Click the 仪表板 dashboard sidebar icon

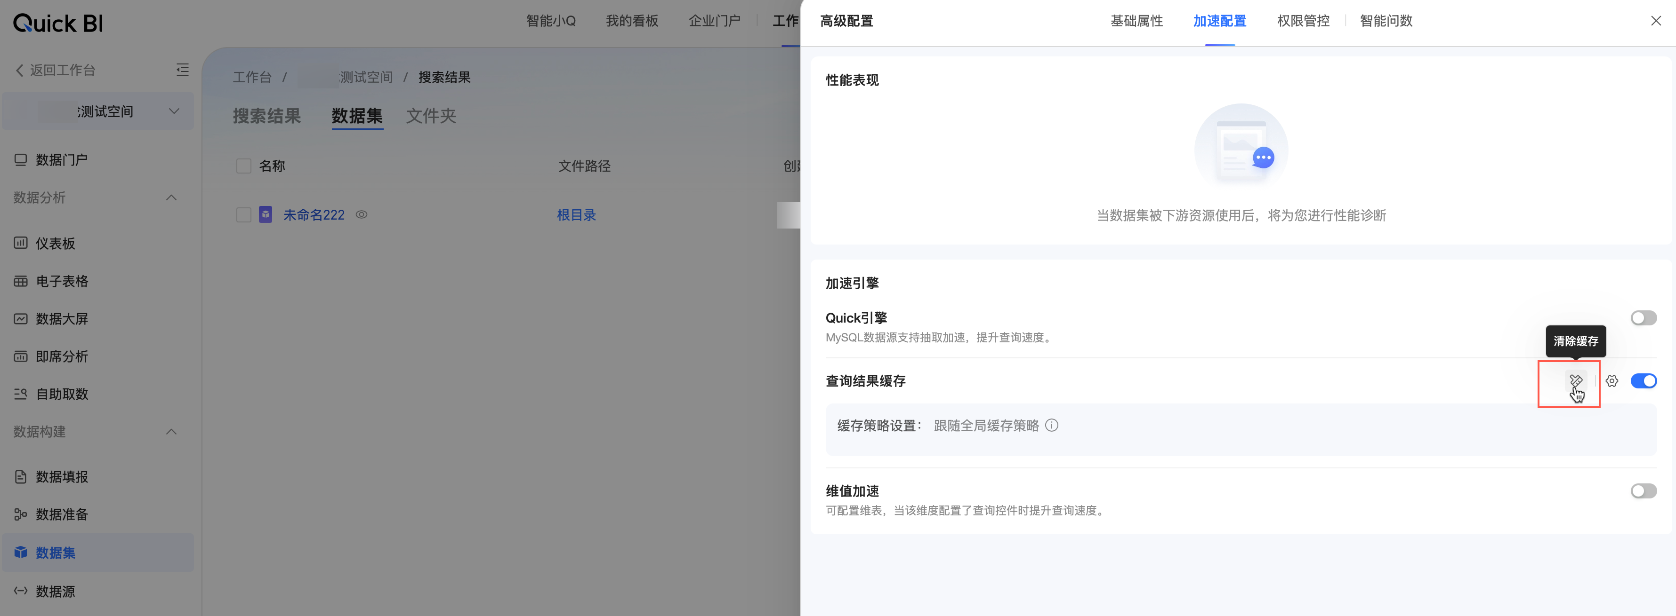click(21, 243)
